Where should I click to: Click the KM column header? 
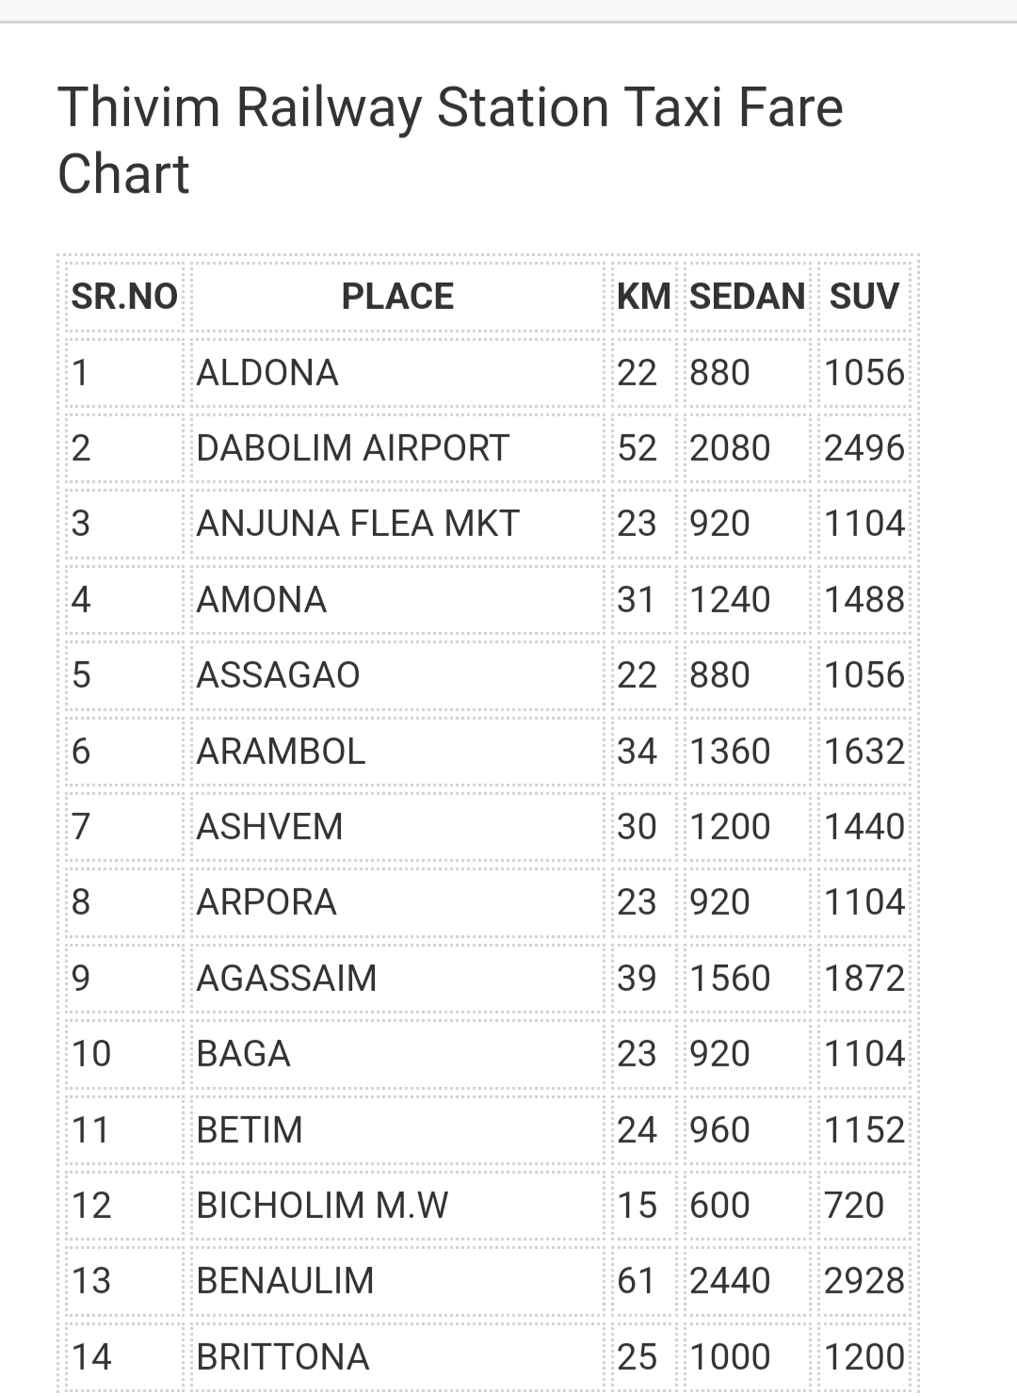pyautogui.click(x=644, y=297)
